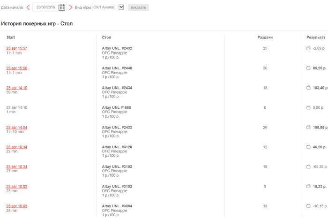The height and width of the screenshot is (219, 328).
Task: Advance to the next date with right arrow
Action: pos(71,8)
